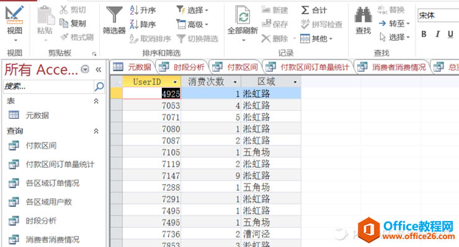Click 取消排序 remove sort
Viewport: 459px width, 247px height.
(150, 38)
